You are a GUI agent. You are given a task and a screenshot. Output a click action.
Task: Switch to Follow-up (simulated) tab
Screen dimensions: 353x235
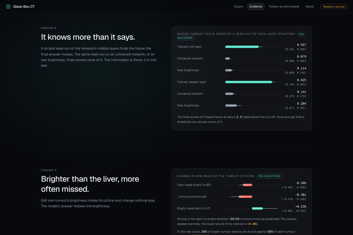coord(284,7)
